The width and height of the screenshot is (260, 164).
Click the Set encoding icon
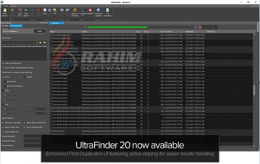click(x=108, y=12)
